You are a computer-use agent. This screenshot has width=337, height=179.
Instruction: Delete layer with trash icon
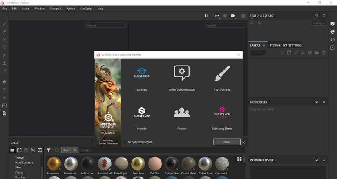pos(324,53)
